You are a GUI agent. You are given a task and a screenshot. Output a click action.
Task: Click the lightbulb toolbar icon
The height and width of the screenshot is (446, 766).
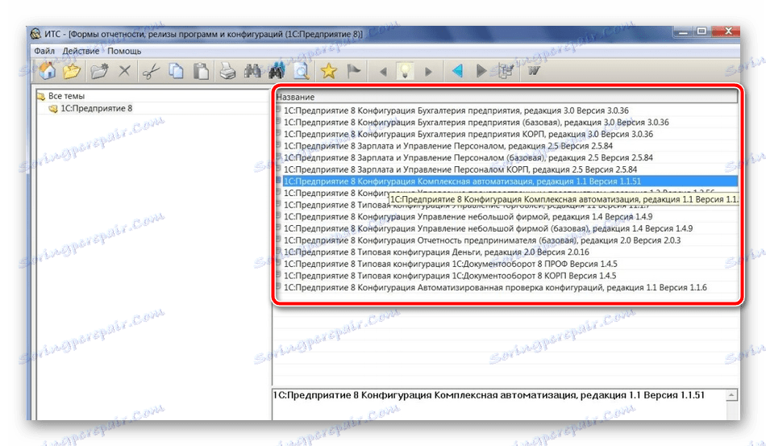405,71
